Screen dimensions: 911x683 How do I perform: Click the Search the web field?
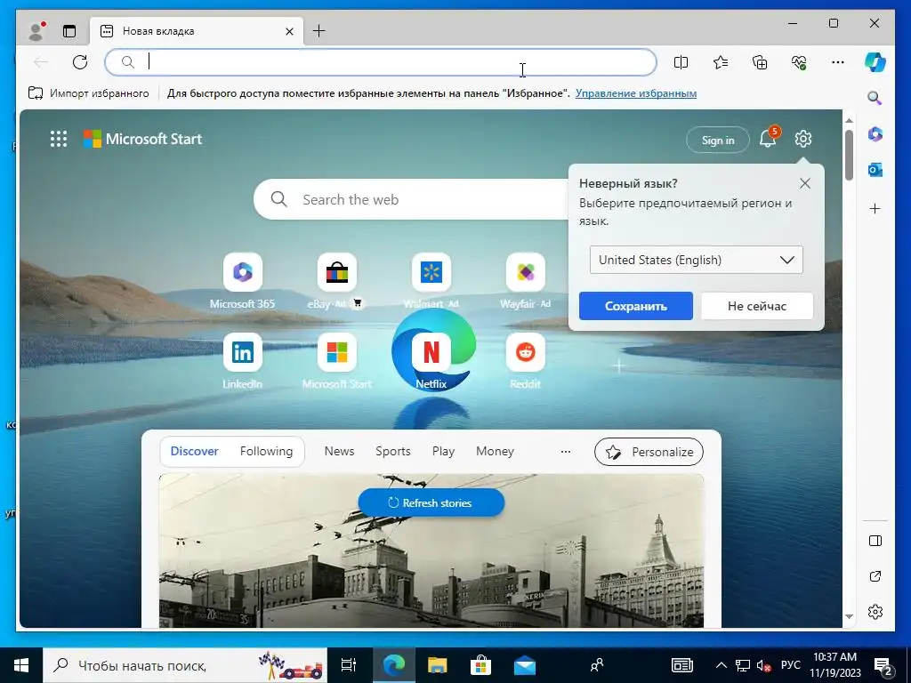click(x=411, y=199)
